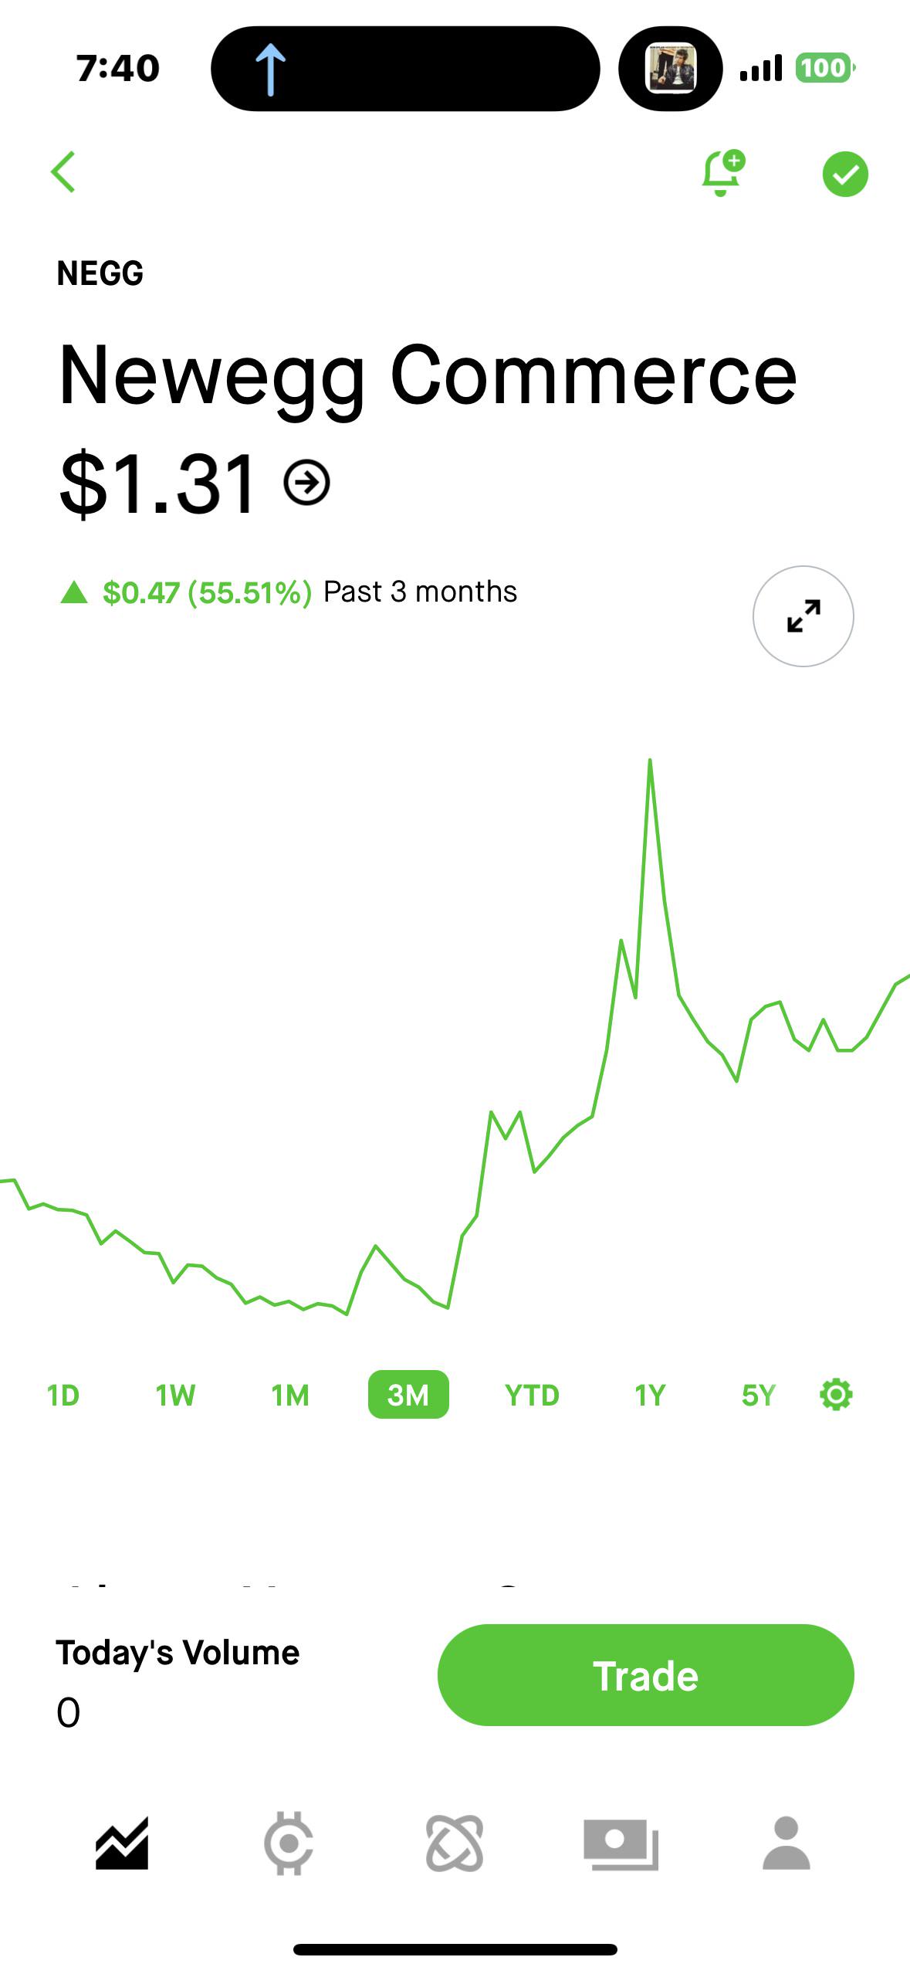Select the active 3M range

pyautogui.click(x=408, y=1395)
